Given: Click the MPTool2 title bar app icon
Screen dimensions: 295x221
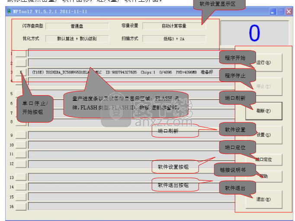Looking at the screenshot, I should (x=9, y=12).
